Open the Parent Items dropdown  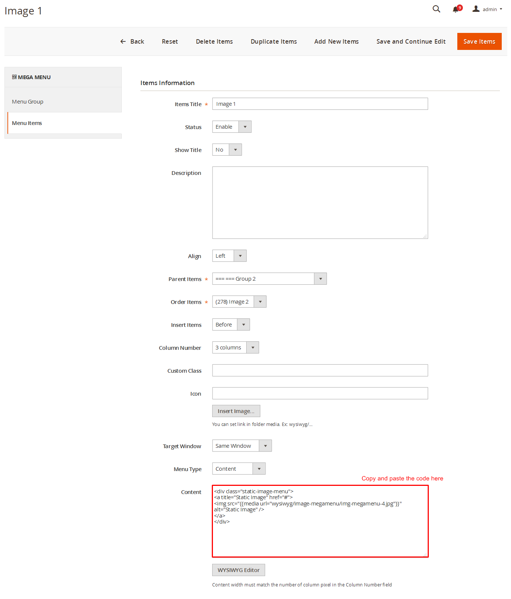click(269, 279)
